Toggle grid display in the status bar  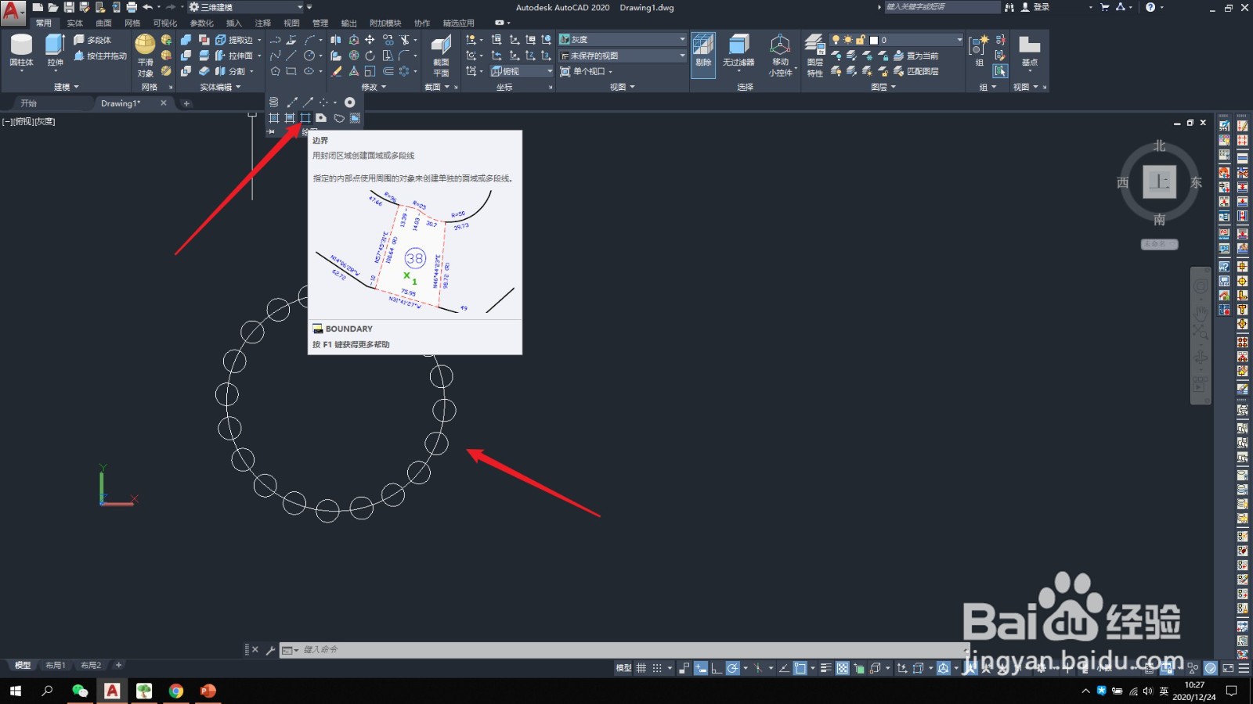(641, 669)
